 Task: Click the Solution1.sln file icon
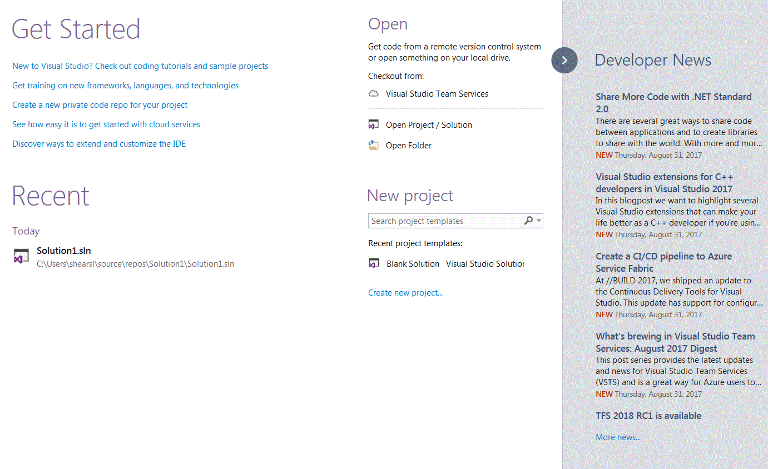[x=21, y=257]
